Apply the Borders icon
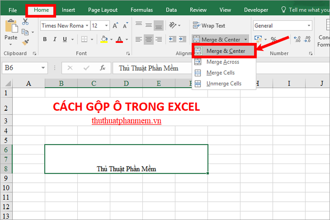The width and height of the screenshot is (330, 220). 84,39
